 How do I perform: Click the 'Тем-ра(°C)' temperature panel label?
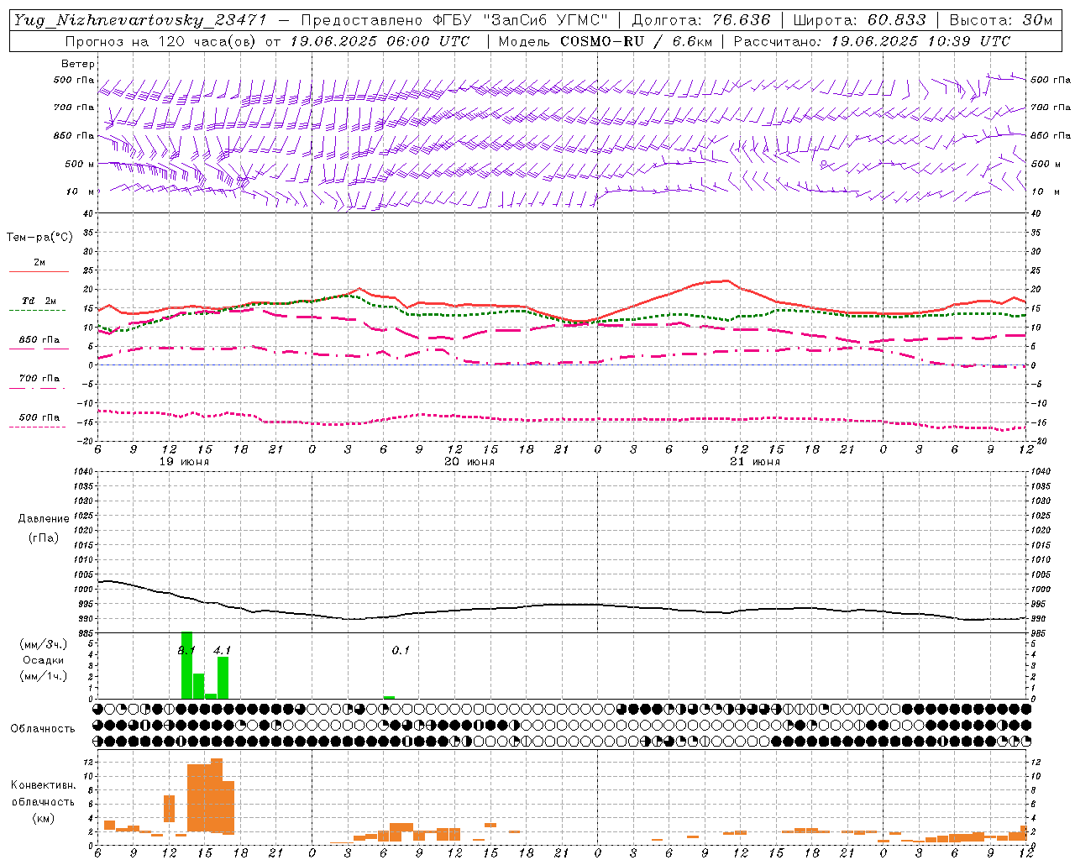[39, 238]
